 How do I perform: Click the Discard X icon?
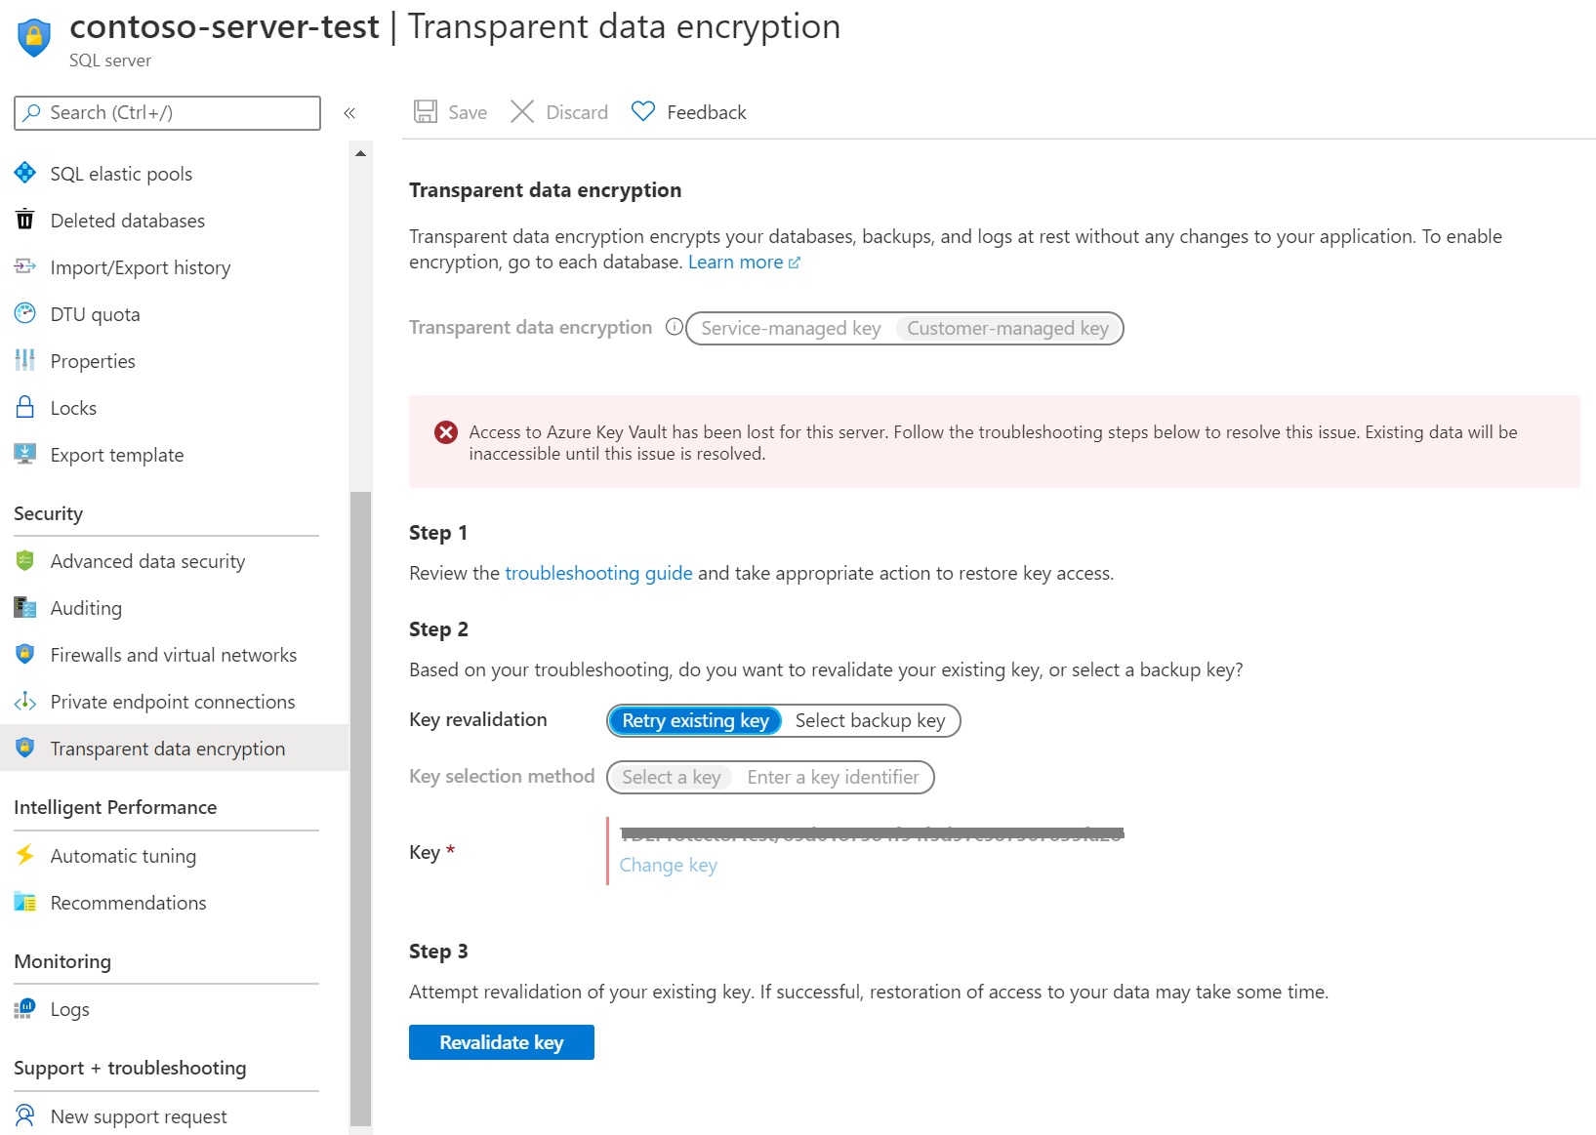(523, 111)
